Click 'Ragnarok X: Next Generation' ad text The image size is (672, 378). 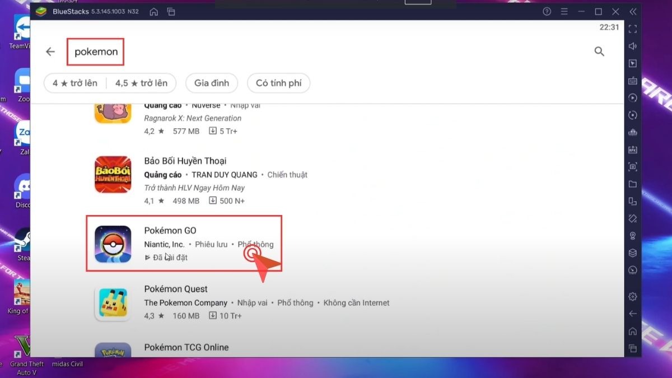point(193,118)
